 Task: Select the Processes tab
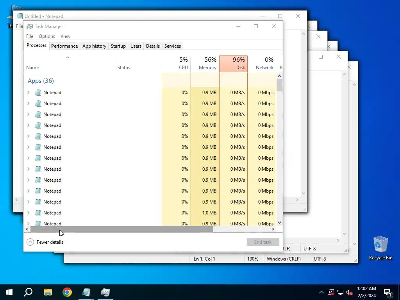(x=36, y=45)
